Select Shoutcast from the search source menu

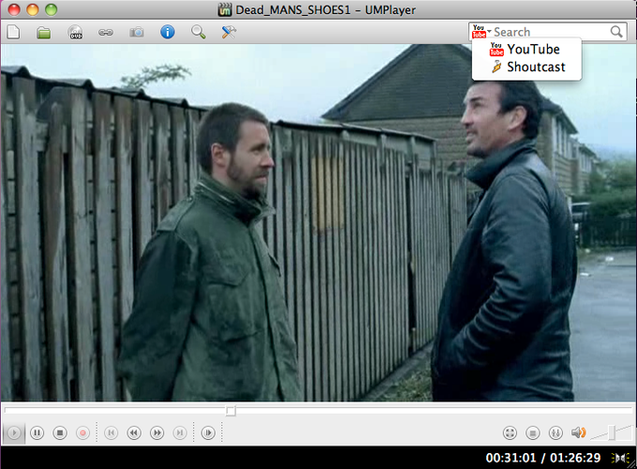click(526, 66)
